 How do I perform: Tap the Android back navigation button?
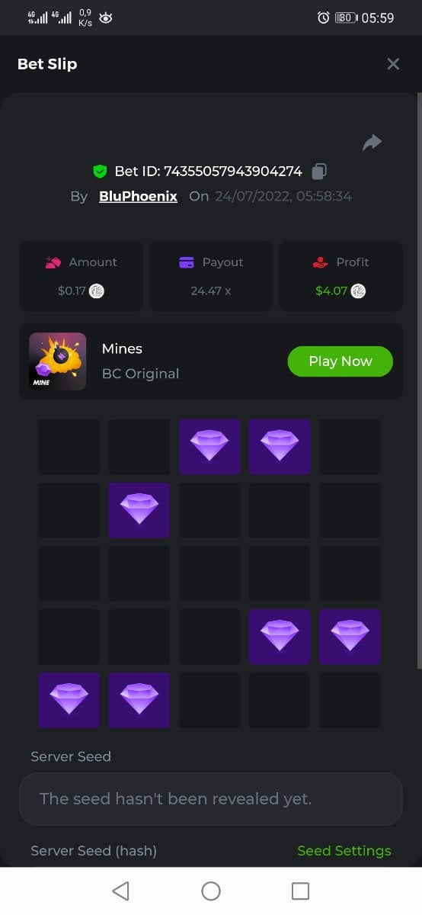[x=120, y=891]
